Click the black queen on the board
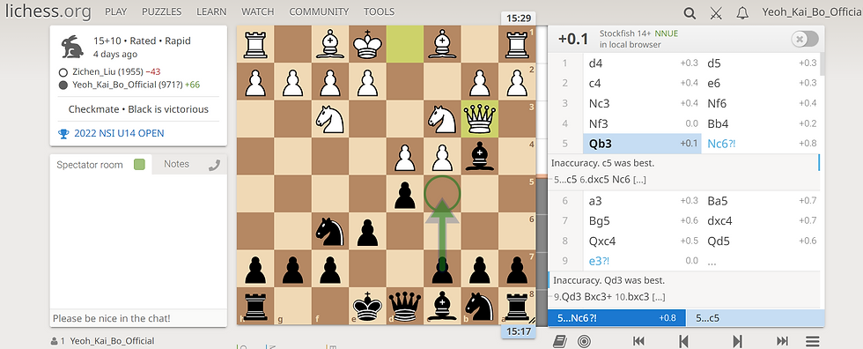This screenshot has height=349, width=863. 404,306
